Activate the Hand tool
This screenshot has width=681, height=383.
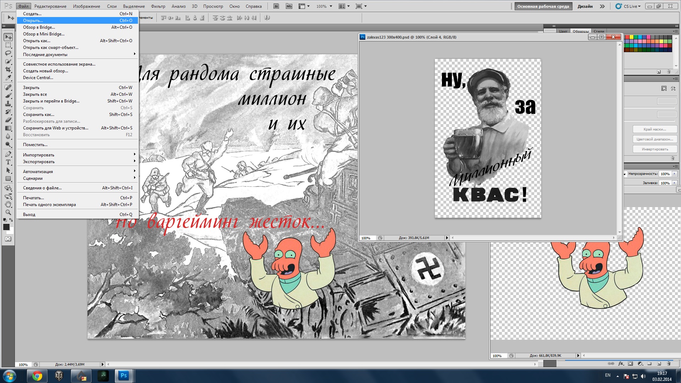8,204
